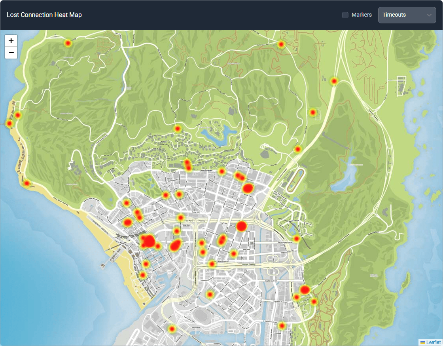Click the Lost Connection Heat Map title
The image size is (443, 346).
tap(44, 15)
